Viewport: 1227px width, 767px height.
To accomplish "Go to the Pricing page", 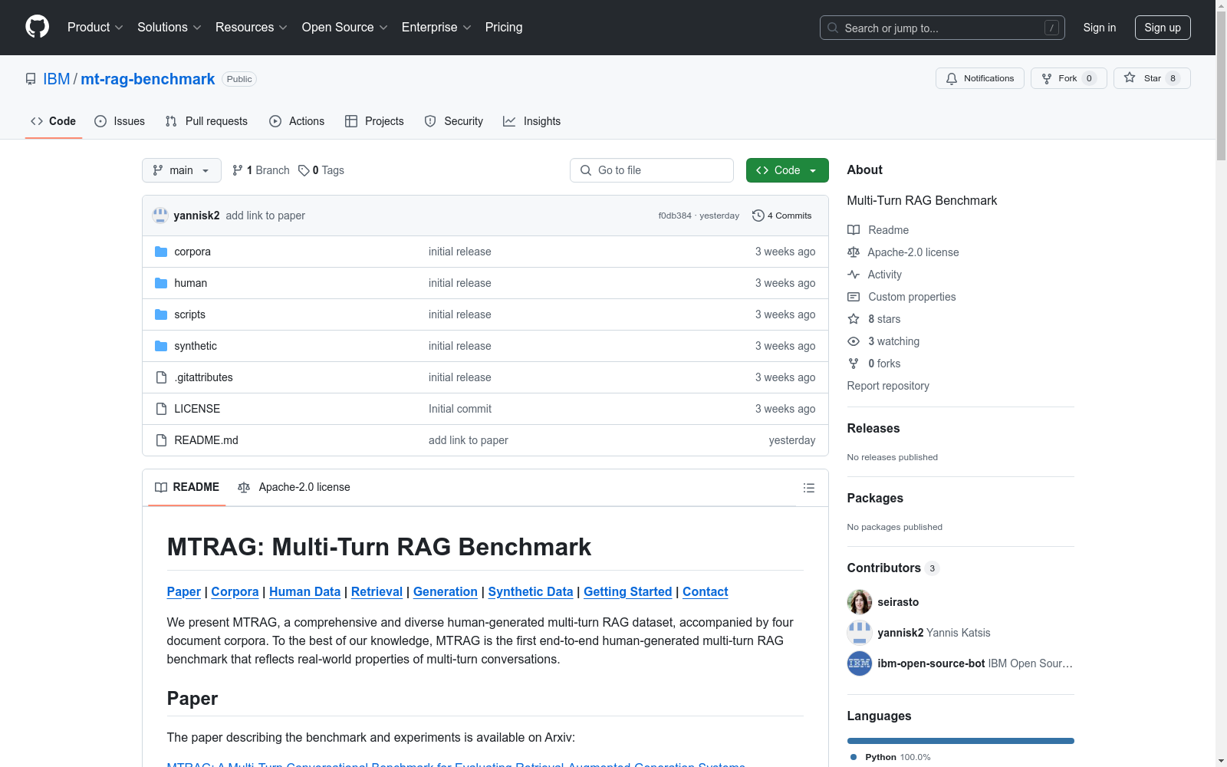I will tap(504, 27).
